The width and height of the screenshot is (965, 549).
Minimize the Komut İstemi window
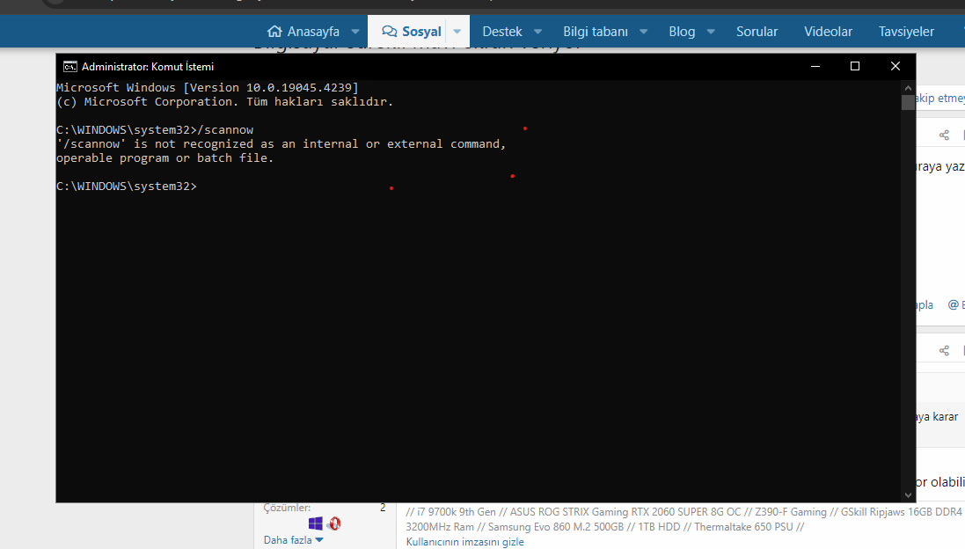tap(815, 66)
